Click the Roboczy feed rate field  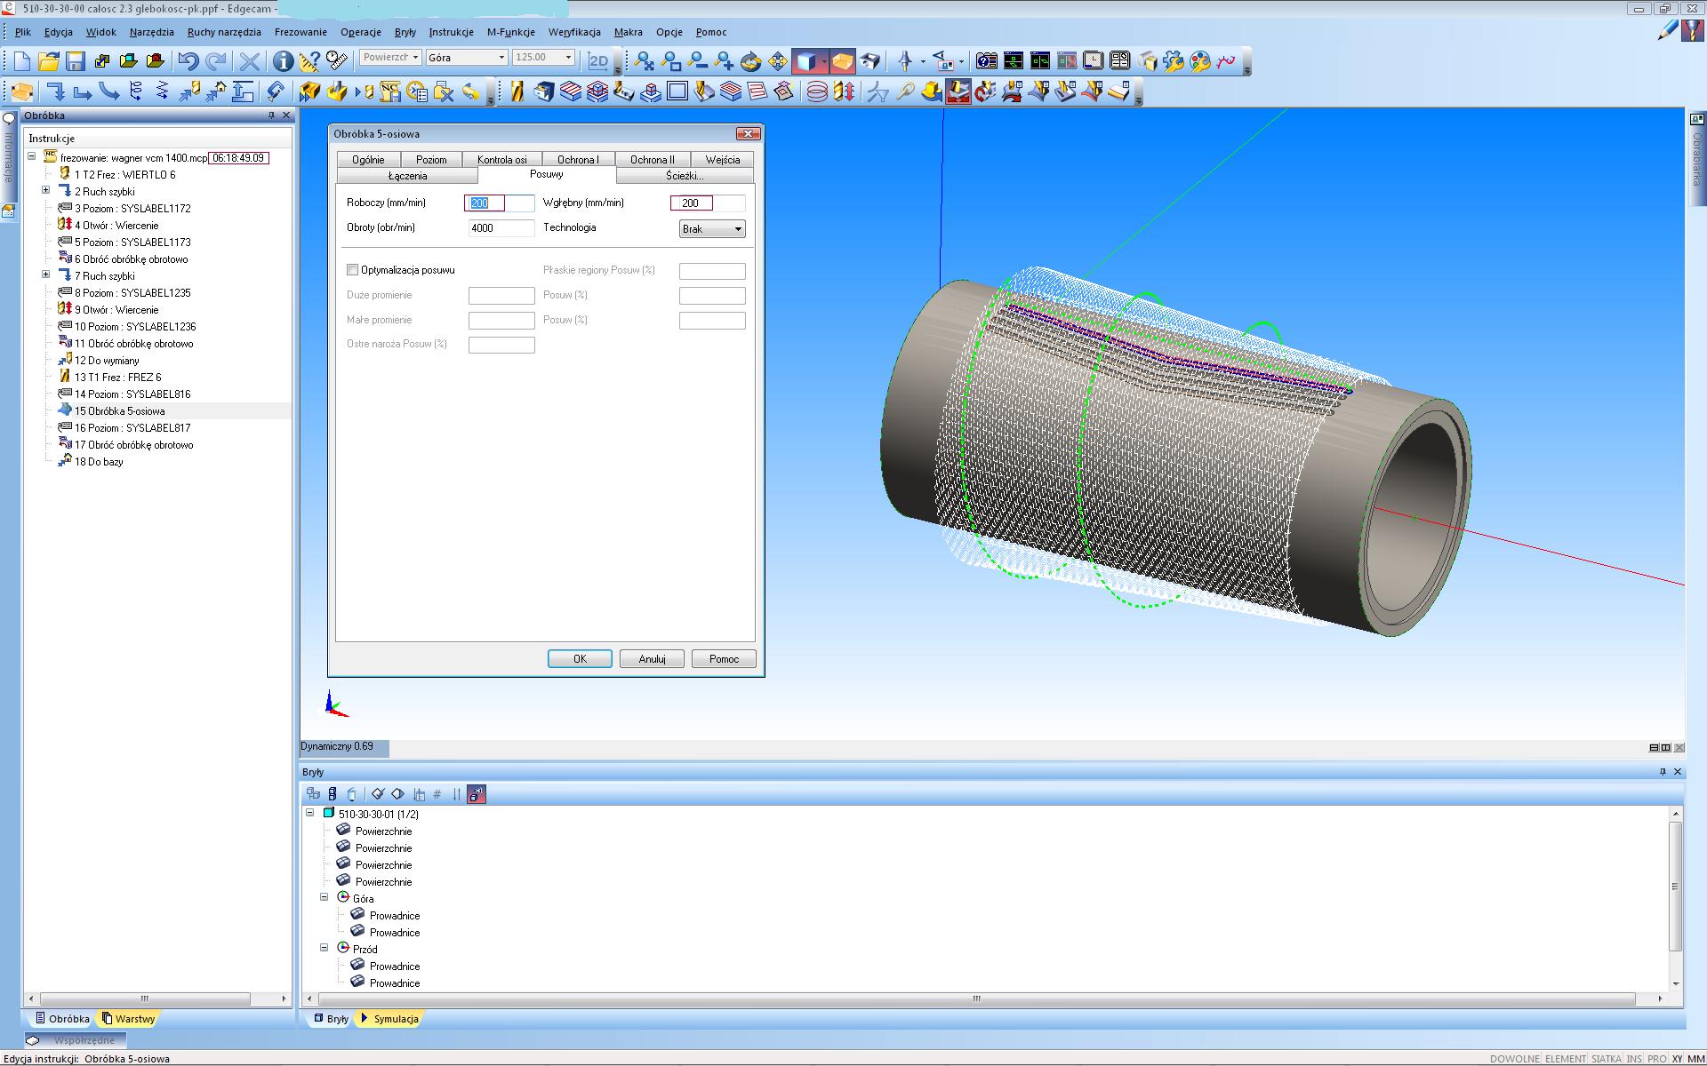(500, 203)
